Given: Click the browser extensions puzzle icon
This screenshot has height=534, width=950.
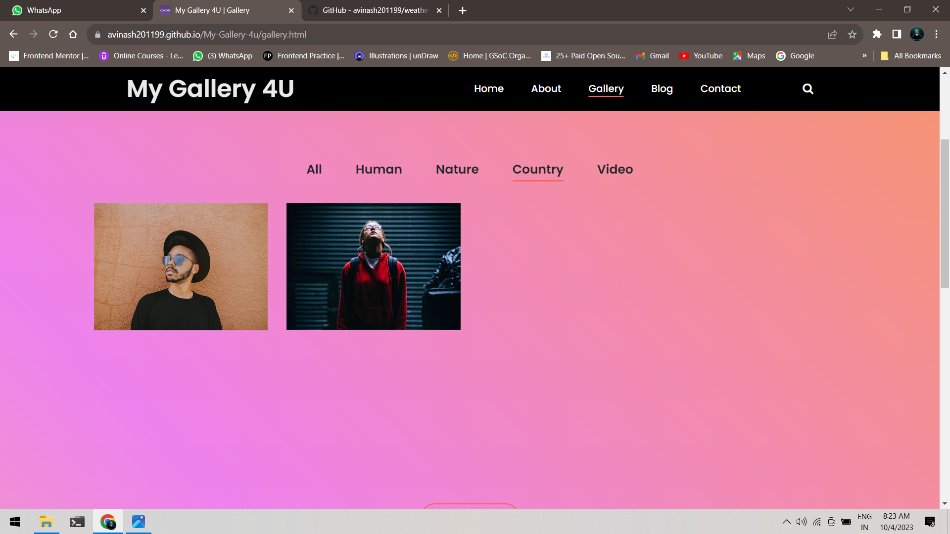Looking at the screenshot, I should [877, 35].
